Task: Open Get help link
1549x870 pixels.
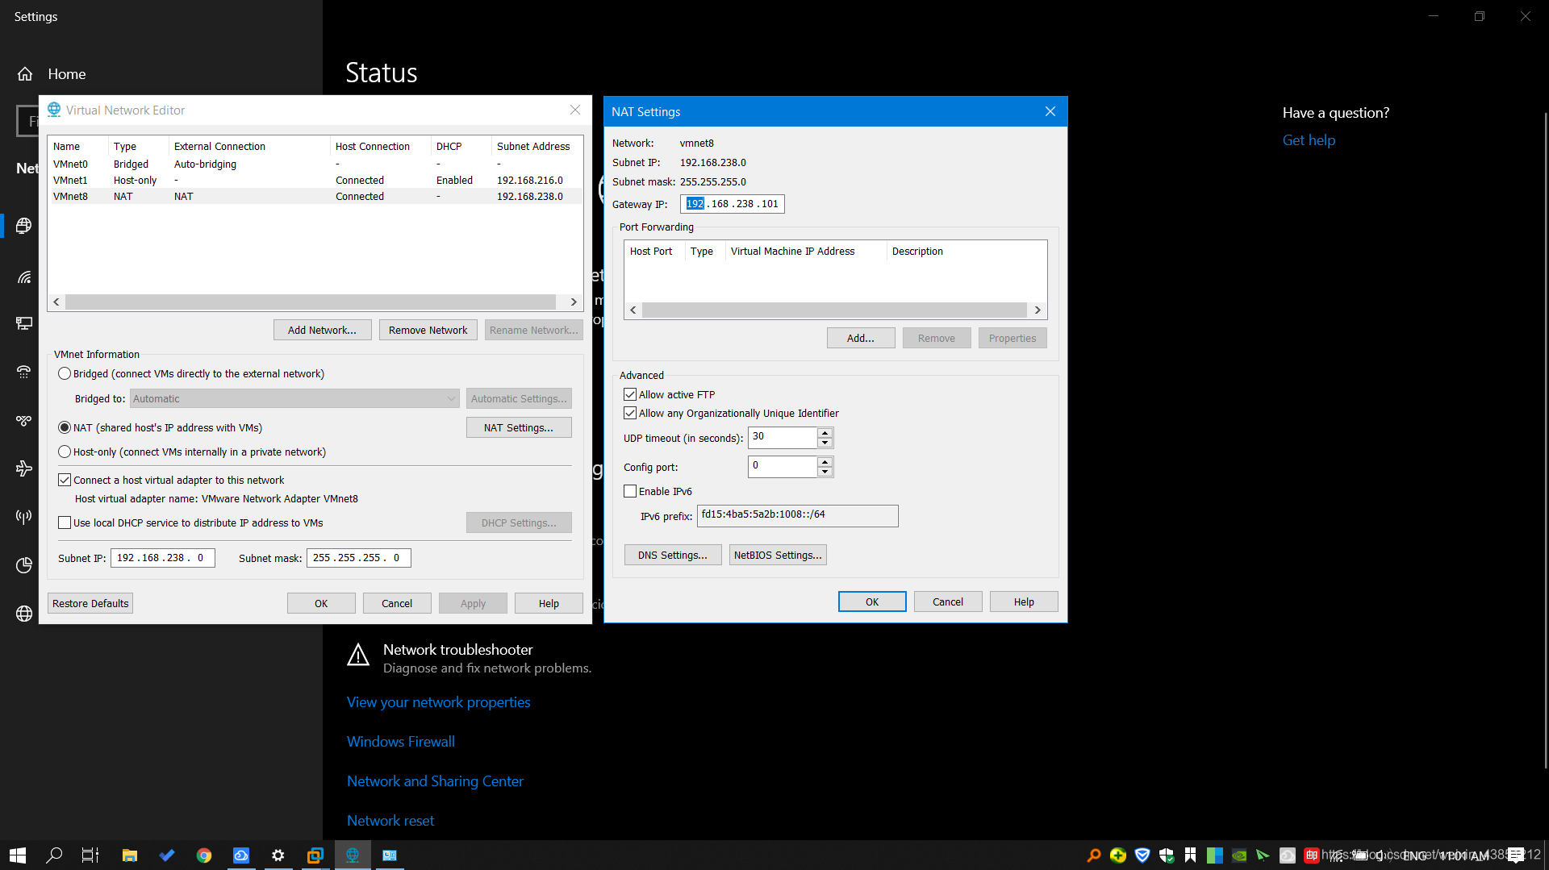Action: tap(1309, 140)
